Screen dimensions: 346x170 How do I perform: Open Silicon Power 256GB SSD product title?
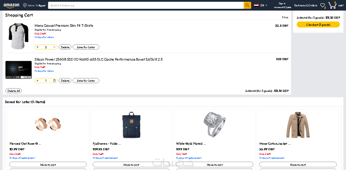tap(99, 59)
